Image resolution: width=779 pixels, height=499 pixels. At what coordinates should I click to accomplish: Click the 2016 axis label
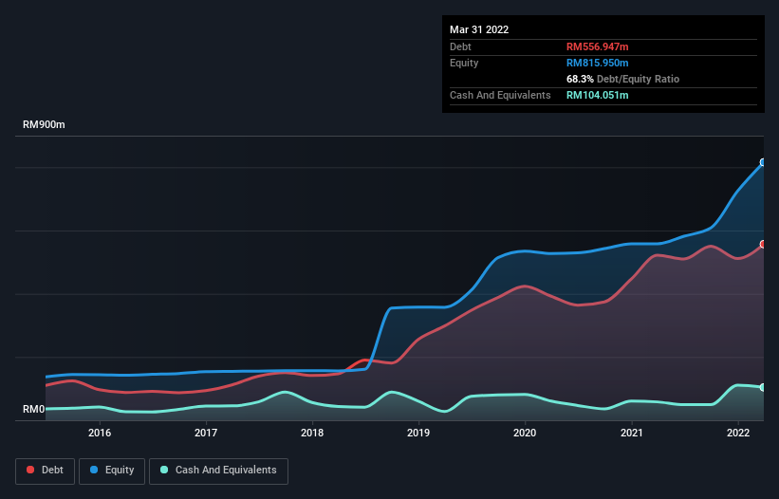(100, 433)
